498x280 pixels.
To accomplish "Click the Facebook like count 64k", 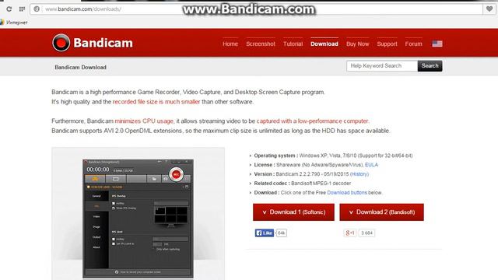I will [x=281, y=233].
